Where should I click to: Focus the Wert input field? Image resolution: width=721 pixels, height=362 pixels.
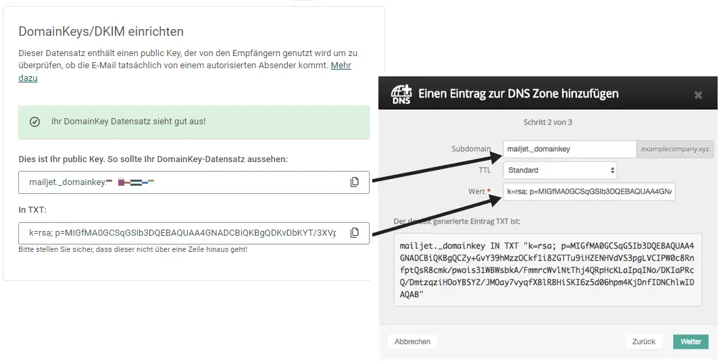[589, 192]
